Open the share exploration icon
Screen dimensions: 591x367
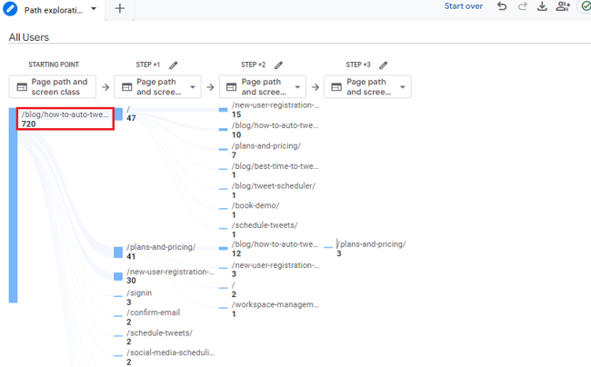pos(564,7)
